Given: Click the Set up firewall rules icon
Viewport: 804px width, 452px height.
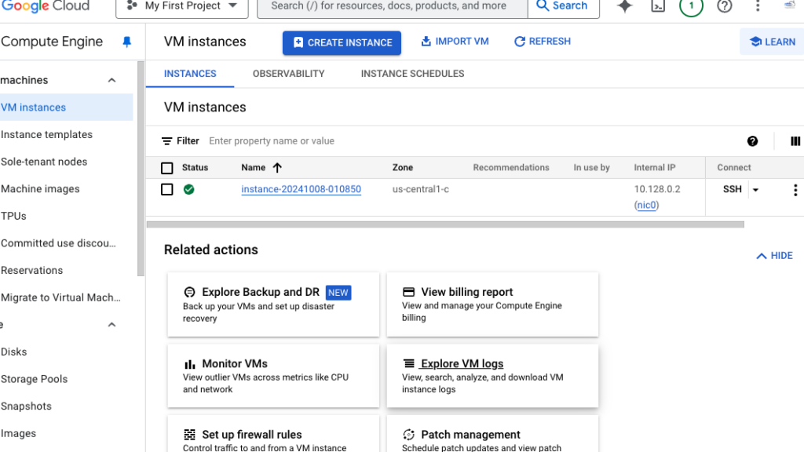Looking at the screenshot, I should click(190, 435).
